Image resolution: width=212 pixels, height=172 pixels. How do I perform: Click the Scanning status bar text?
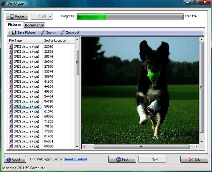point(24,168)
